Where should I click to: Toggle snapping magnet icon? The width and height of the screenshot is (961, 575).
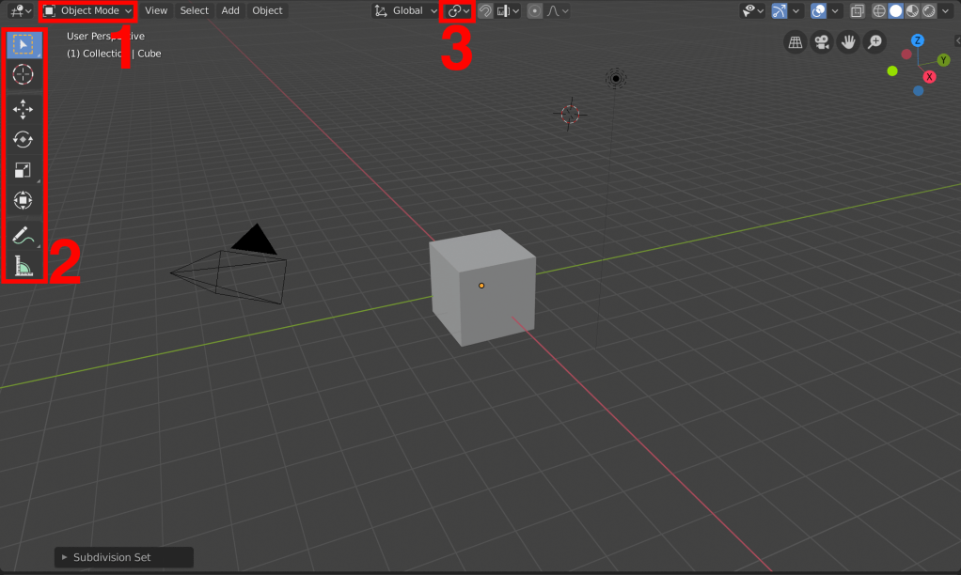click(485, 11)
